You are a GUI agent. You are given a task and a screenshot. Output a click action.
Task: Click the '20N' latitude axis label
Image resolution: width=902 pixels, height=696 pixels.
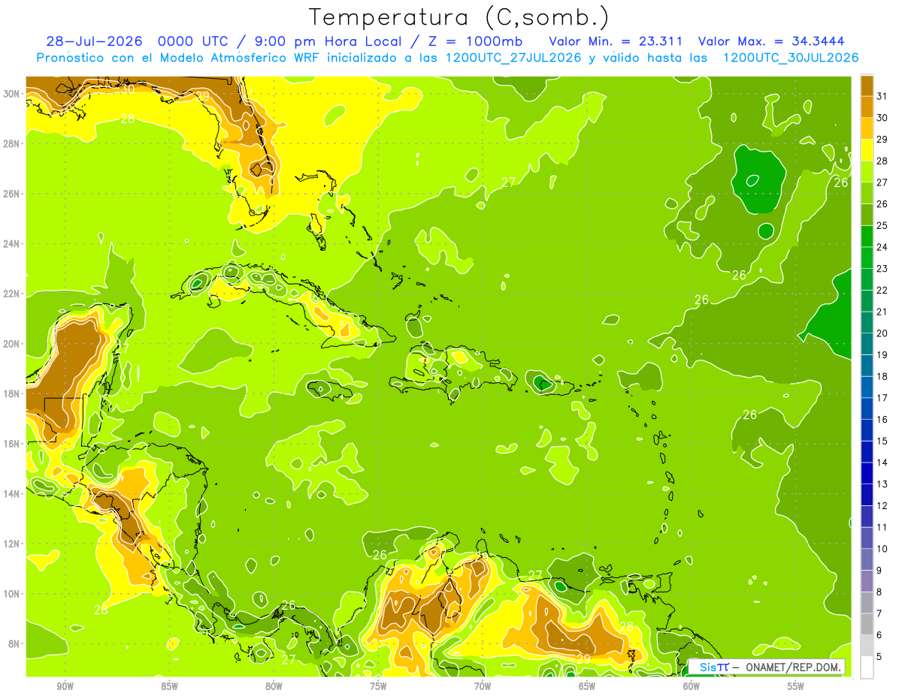point(12,344)
